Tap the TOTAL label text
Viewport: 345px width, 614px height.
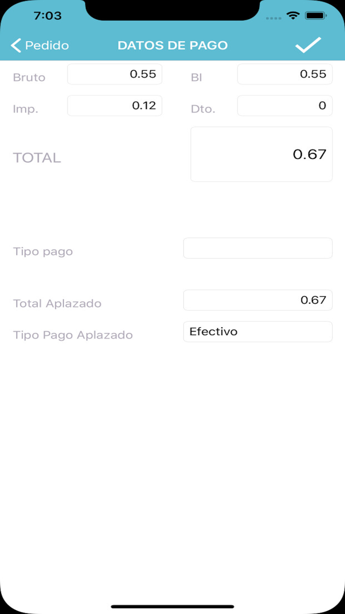point(36,158)
